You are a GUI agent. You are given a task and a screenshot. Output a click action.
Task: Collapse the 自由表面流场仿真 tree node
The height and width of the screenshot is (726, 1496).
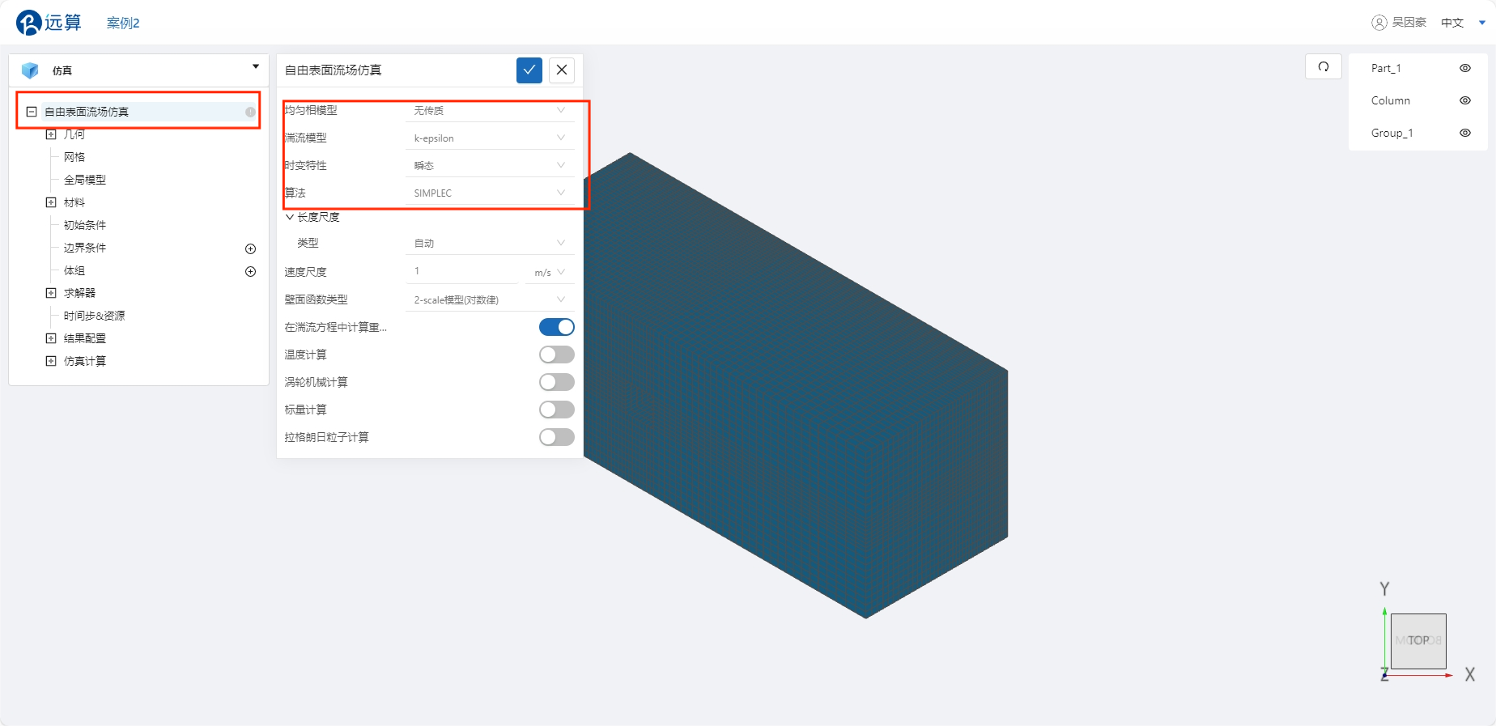pos(32,112)
